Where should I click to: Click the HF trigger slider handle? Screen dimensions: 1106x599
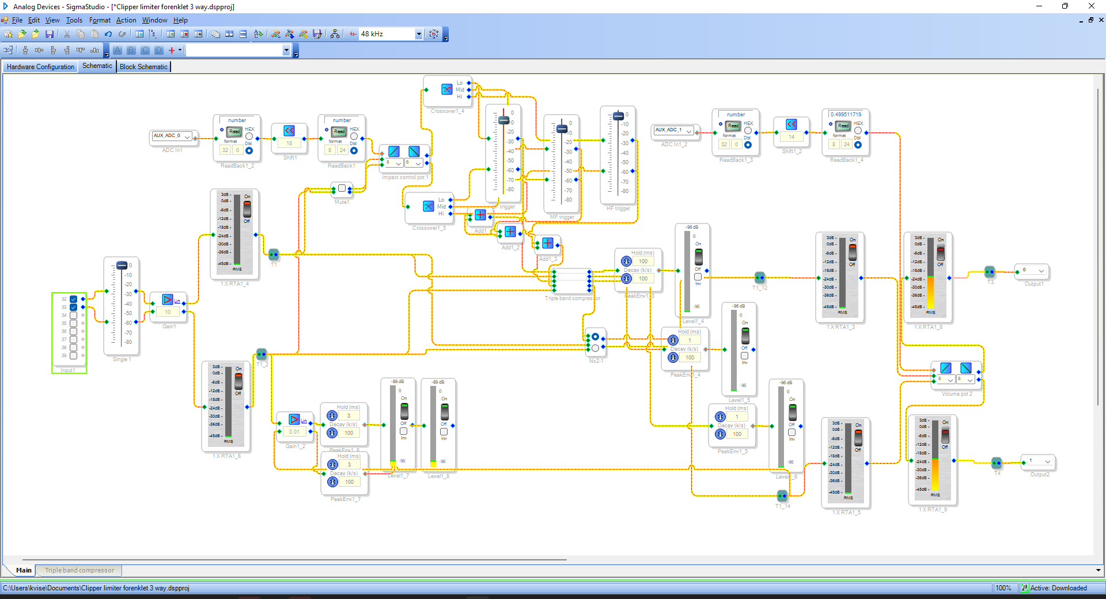pos(618,116)
